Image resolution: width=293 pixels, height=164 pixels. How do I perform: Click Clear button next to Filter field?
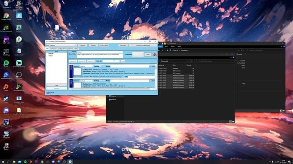click(x=122, y=61)
